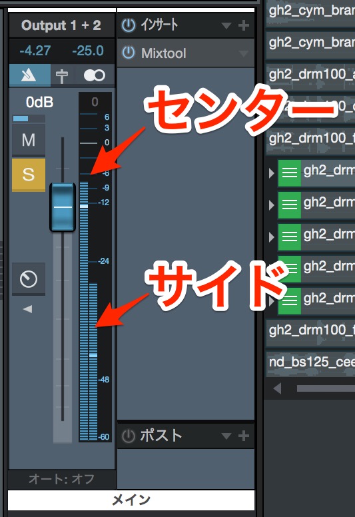Open metronome setup wrench icon
The height and width of the screenshot is (517, 355).
[x=62, y=76]
